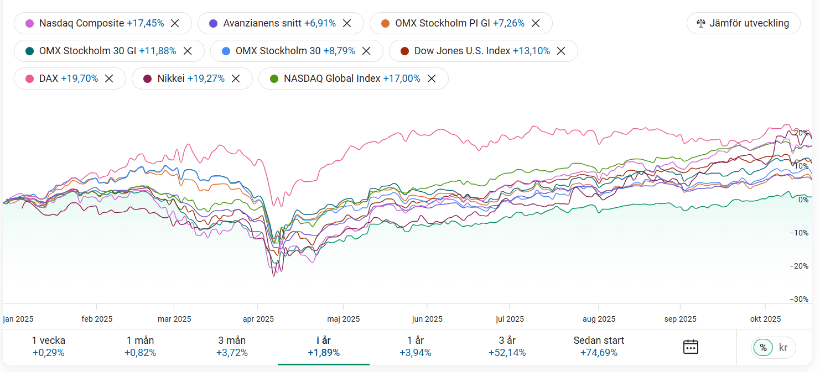Image resolution: width=820 pixels, height=372 pixels.
Task: Select the i år period tab
Action: pyautogui.click(x=324, y=347)
